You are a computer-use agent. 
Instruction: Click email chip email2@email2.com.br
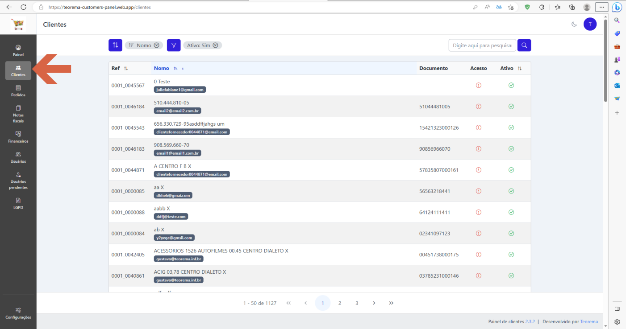click(178, 111)
